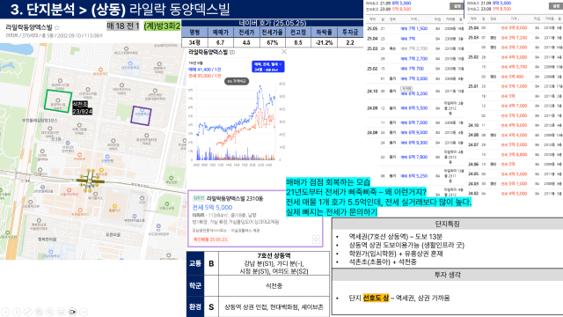Sort by 가격 column in the 매매 table

click(414, 19)
